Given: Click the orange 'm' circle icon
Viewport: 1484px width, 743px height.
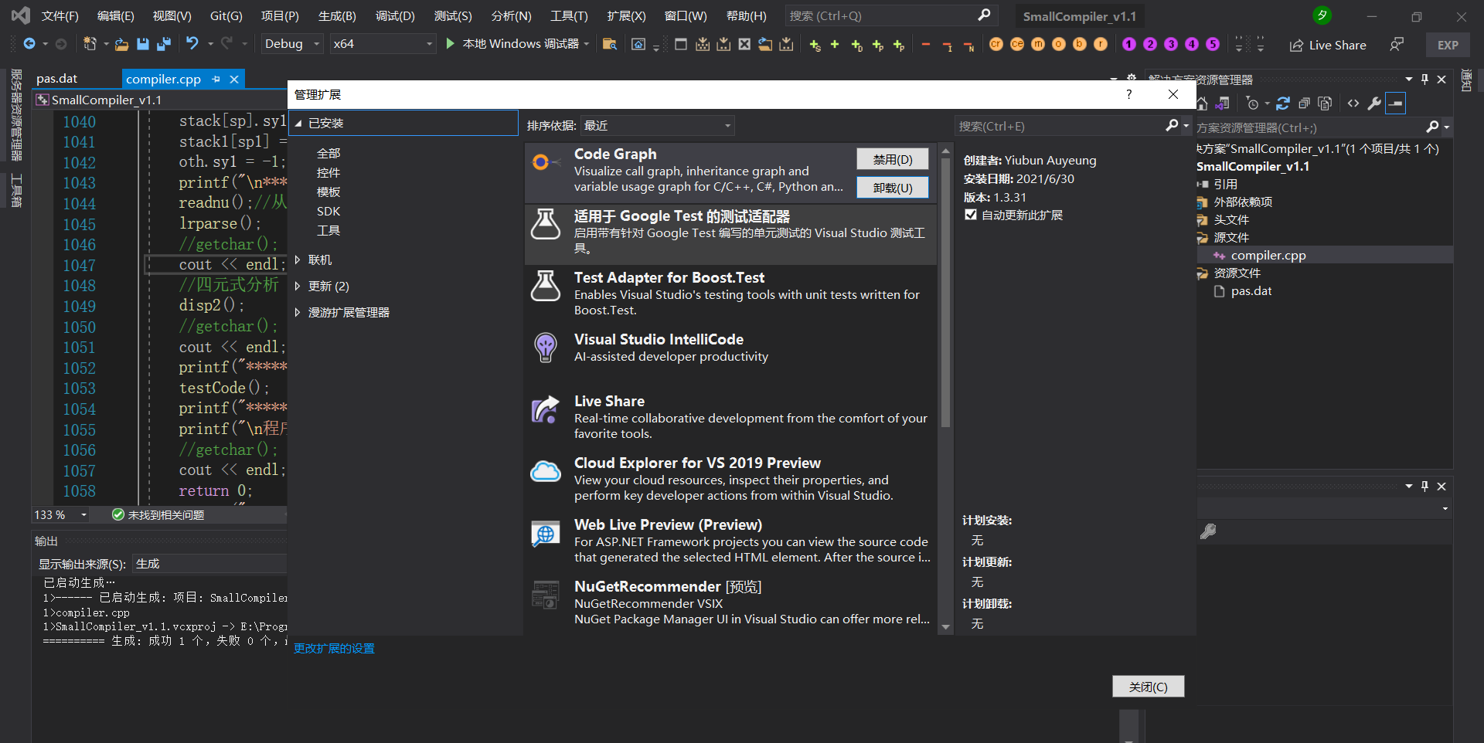Looking at the screenshot, I should click(x=1038, y=44).
